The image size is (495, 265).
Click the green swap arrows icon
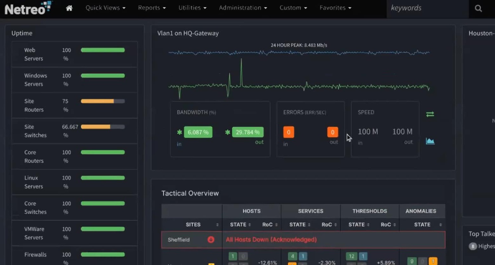pyautogui.click(x=430, y=114)
